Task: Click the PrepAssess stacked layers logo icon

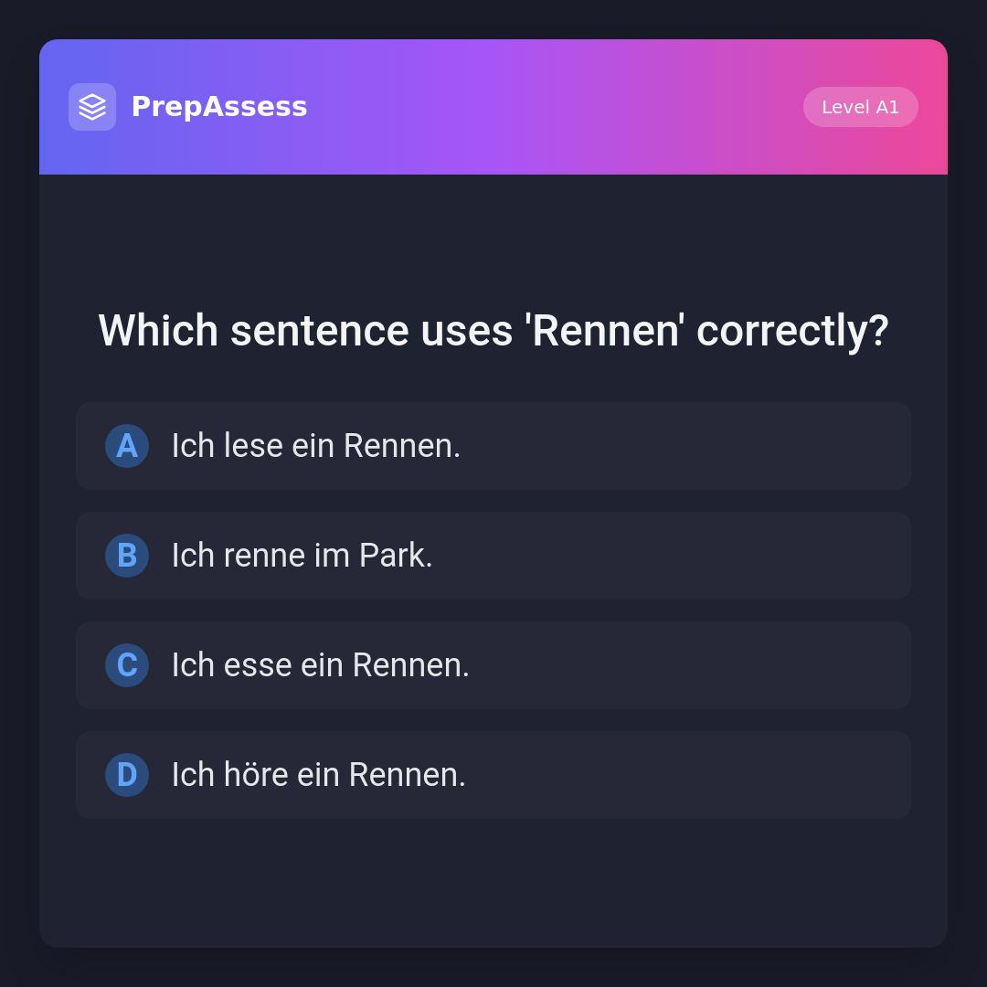Action: coord(92,107)
